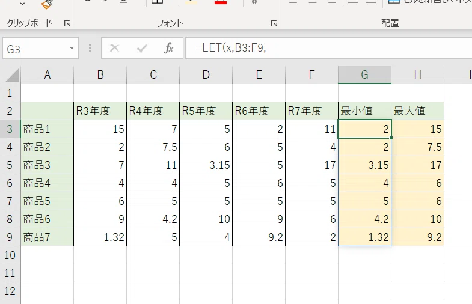Open the Insert Function fx dialog
This screenshot has height=304, width=472.
(168, 48)
